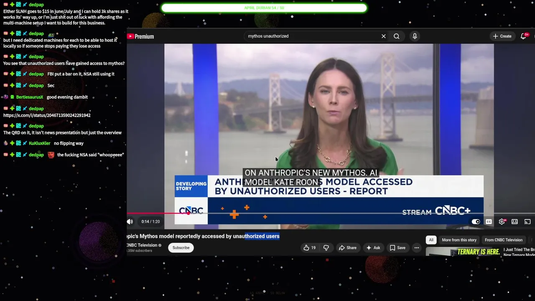Dislike the video with thumbs-down icon
Viewport: 535px width, 301px height.
coord(326,248)
